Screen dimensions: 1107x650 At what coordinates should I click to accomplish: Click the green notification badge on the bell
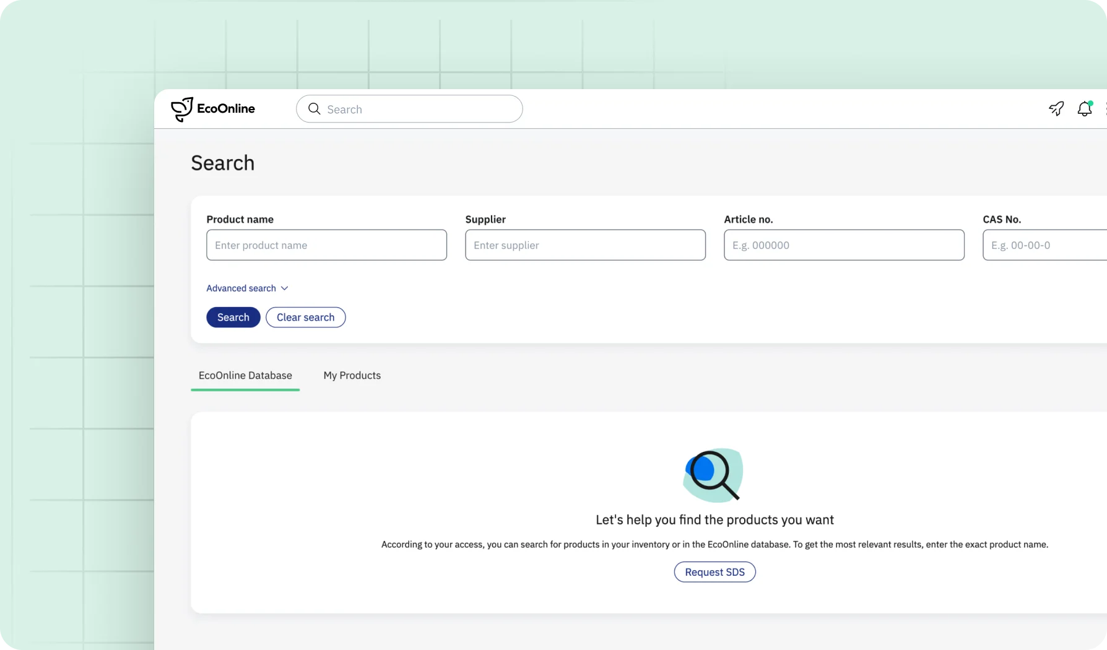pos(1091,103)
